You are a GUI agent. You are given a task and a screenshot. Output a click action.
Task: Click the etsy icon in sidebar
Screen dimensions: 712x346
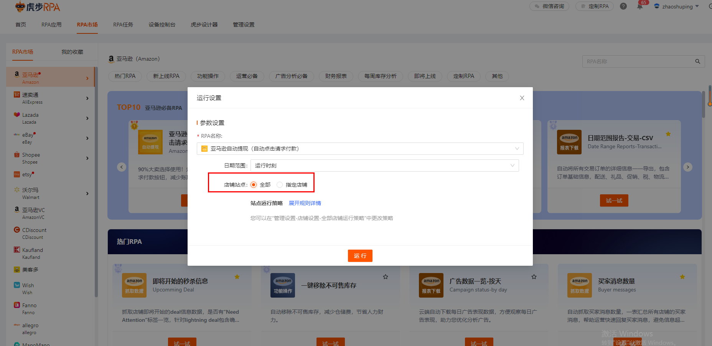click(x=17, y=174)
